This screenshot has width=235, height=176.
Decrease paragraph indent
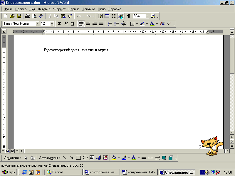tap(124, 24)
